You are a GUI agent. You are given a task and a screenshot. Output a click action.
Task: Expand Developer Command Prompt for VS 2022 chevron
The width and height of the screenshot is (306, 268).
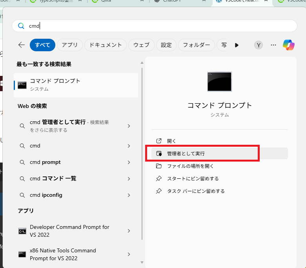point(129,231)
